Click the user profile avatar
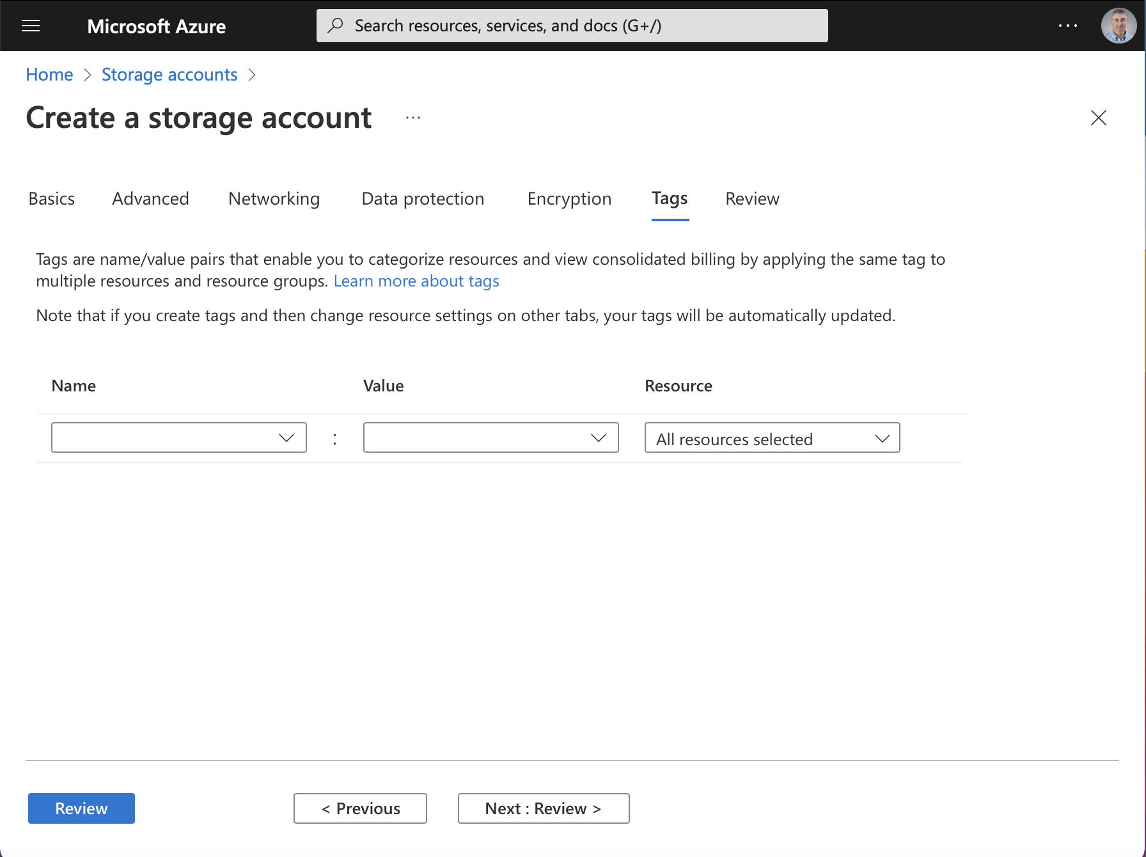 [x=1118, y=26]
